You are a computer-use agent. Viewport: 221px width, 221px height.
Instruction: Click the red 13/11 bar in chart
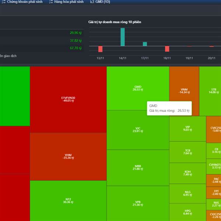coord(100,49)
